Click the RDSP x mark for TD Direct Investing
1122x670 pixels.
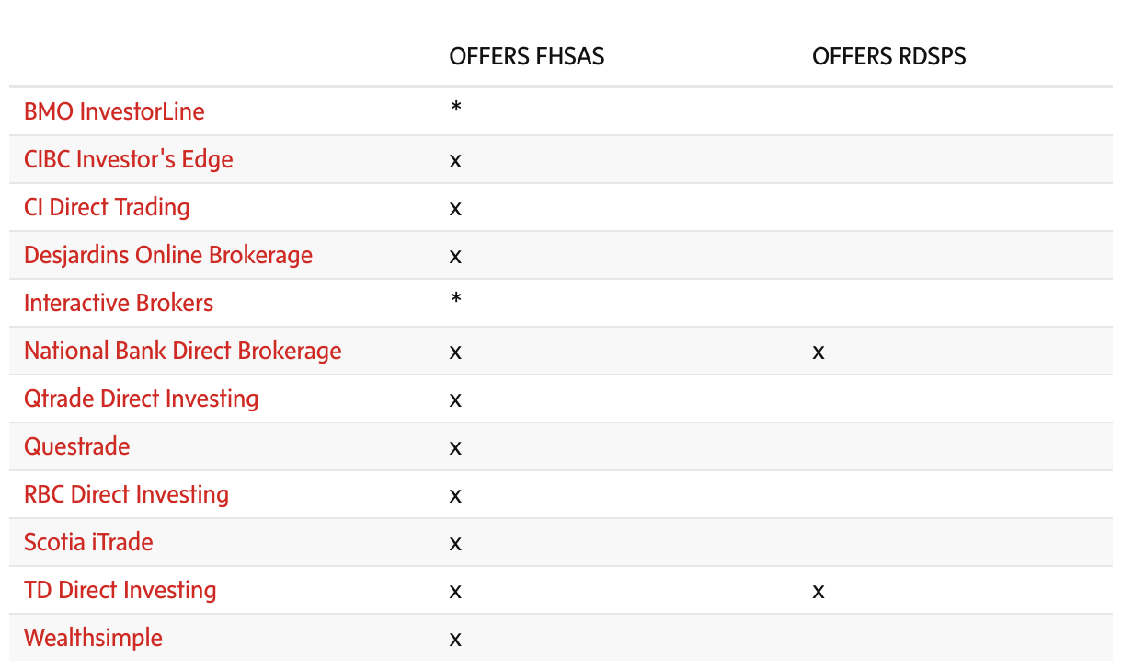tap(819, 592)
